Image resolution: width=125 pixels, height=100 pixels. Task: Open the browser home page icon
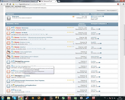pyautogui.click(x=10, y=4)
